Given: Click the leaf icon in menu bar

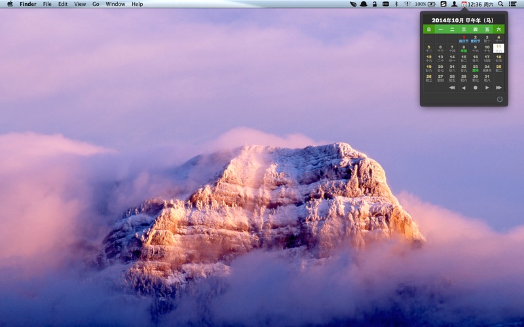Looking at the screenshot, I should [353, 4].
